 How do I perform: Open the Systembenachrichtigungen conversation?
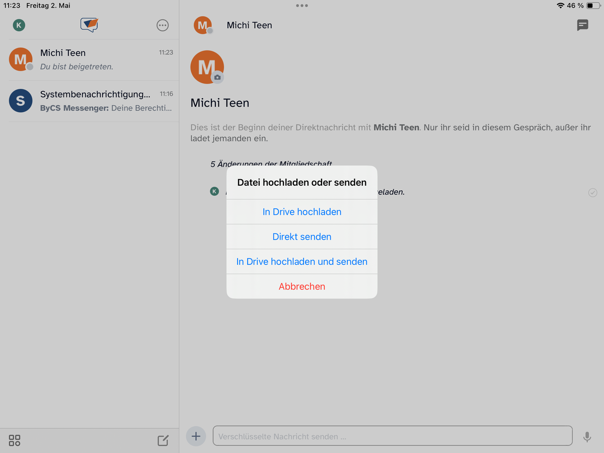[x=90, y=101]
